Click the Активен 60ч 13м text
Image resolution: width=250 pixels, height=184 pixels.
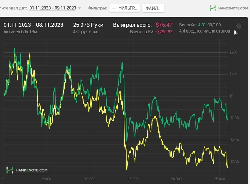pos(20,32)
